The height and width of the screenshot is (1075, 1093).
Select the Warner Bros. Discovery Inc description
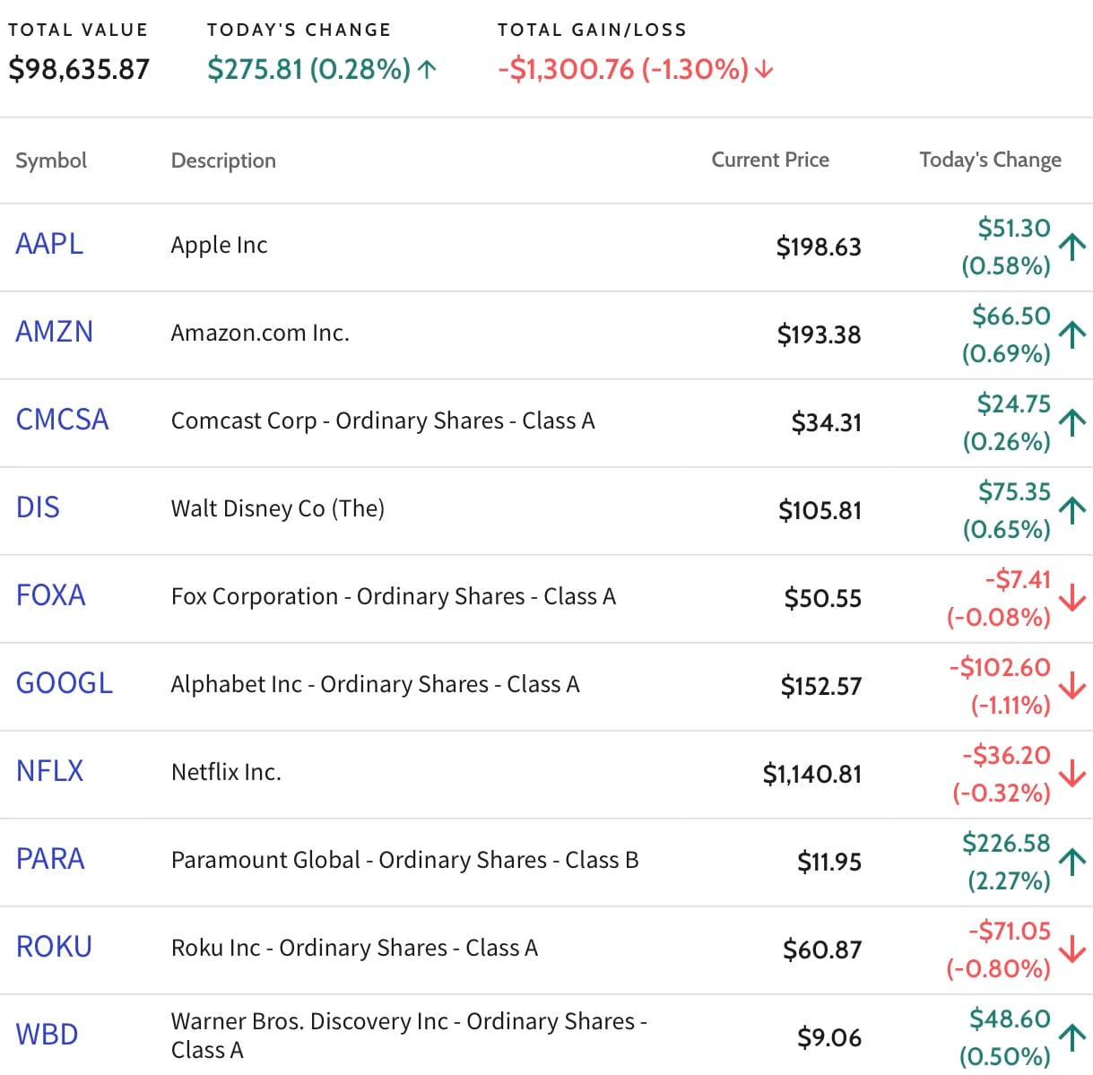410,1036
